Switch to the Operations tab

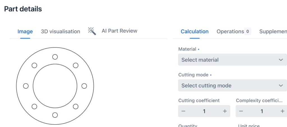point(230,32)
